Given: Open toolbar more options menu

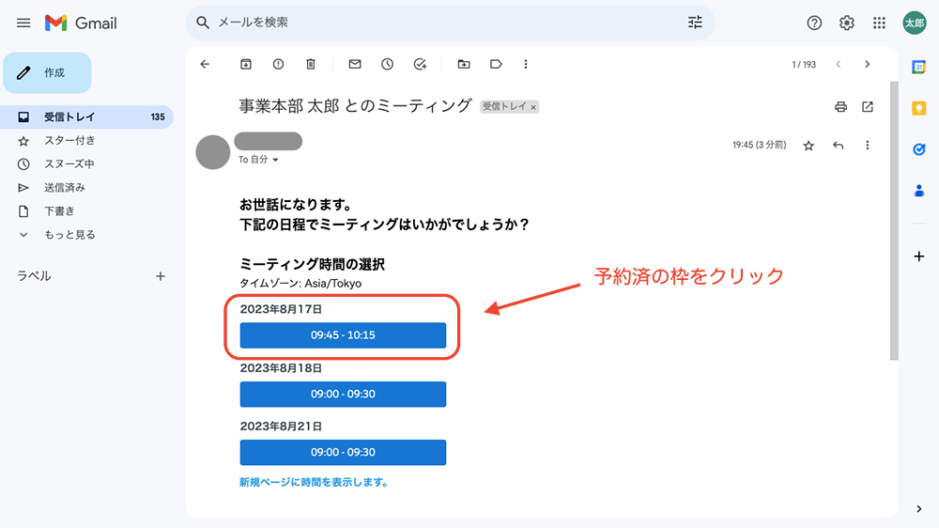Looking at the screenshot, I should click(526, 64).
